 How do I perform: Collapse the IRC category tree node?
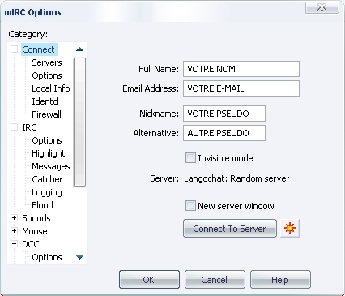coord(14,127)
